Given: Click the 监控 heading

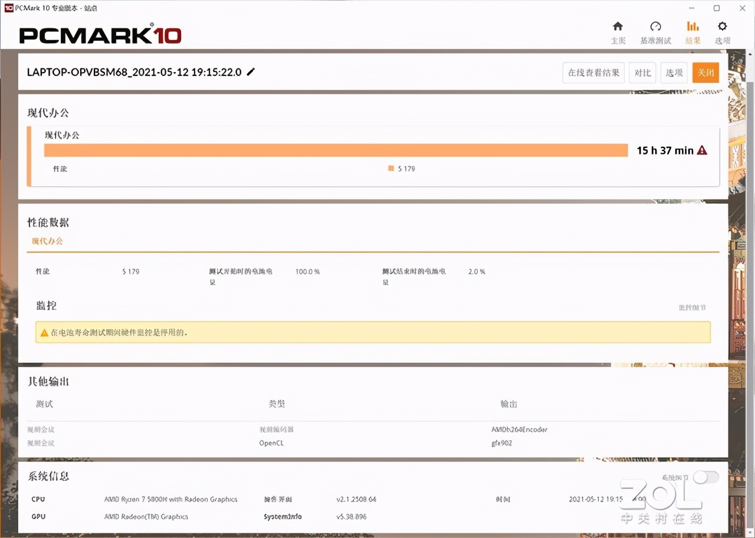Looking at the screenshot, I should [x=47, y=306].
